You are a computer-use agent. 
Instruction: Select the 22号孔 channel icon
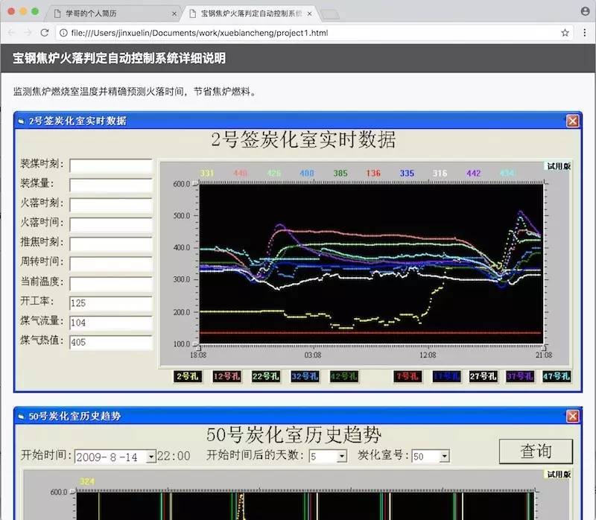point(265,377)
